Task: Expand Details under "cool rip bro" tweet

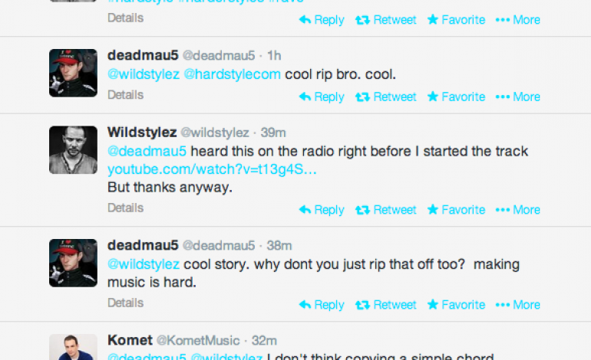Action: (125, 95)
